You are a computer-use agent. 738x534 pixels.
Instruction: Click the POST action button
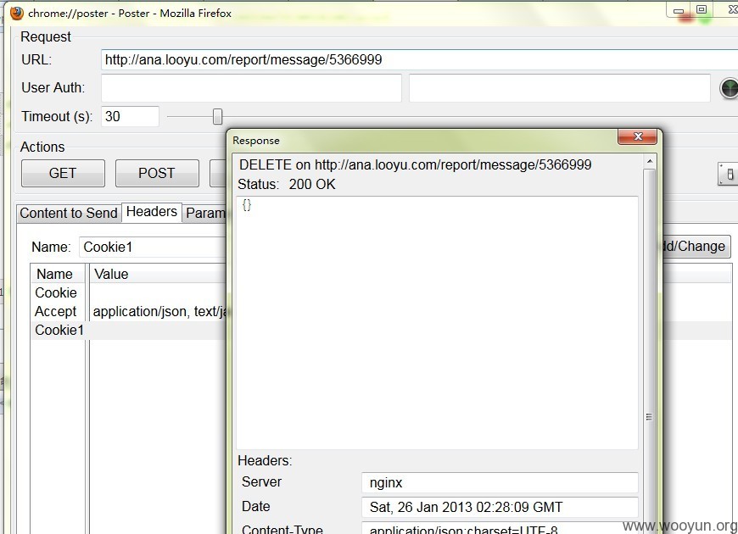pos(157,173)
